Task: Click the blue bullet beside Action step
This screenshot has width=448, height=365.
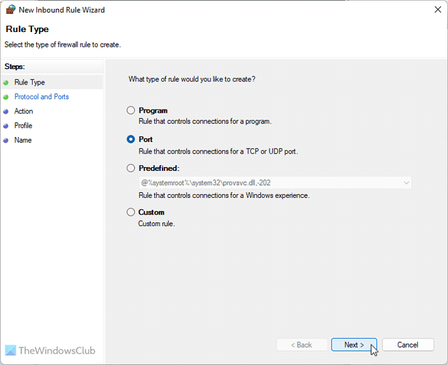Action: pos(6,111)
